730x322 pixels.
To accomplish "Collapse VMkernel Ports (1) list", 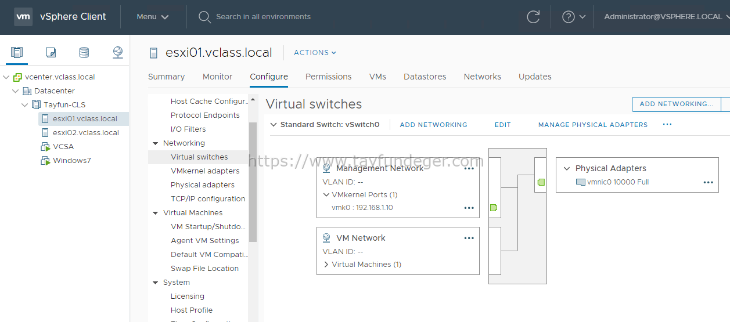I will point(326,195).
